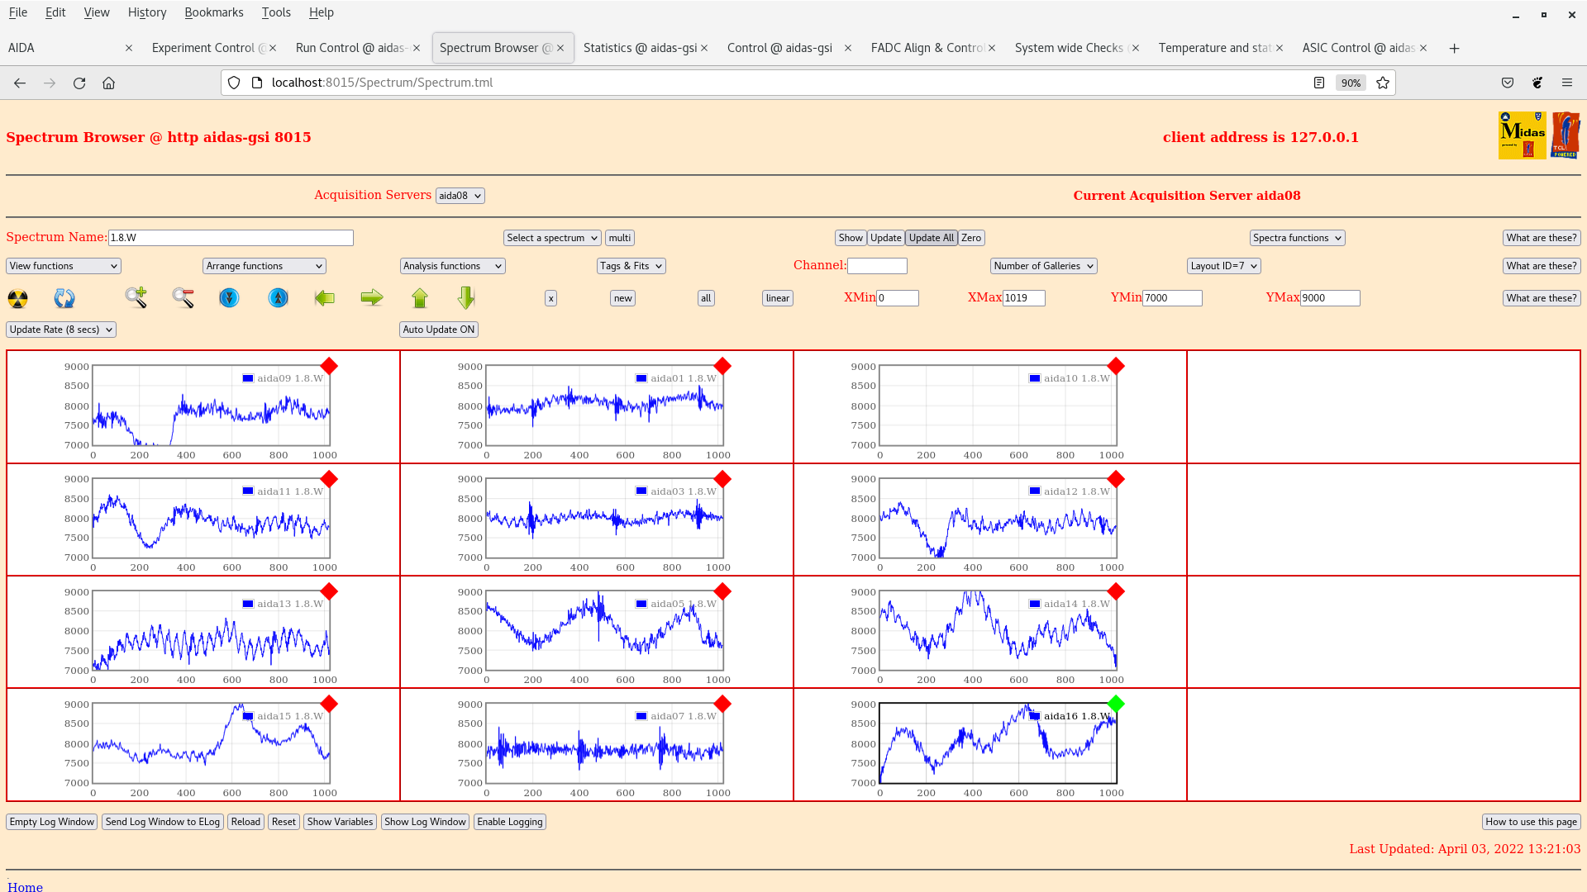Click red diamond marker on aida05 spectrum

[x=722, y=591]
